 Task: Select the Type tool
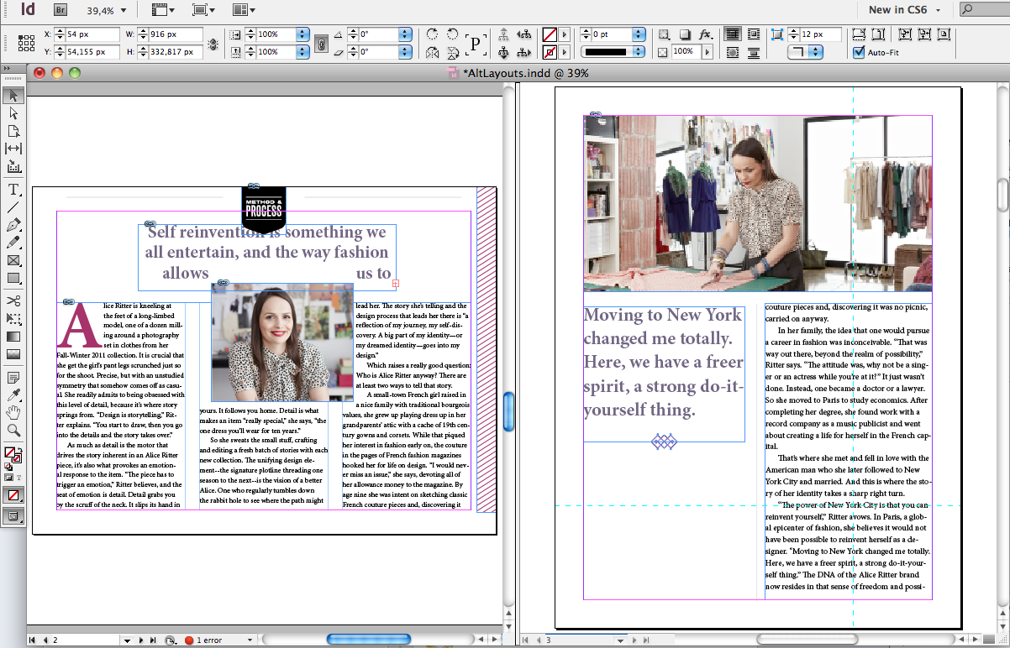click(x=13, y=190)
